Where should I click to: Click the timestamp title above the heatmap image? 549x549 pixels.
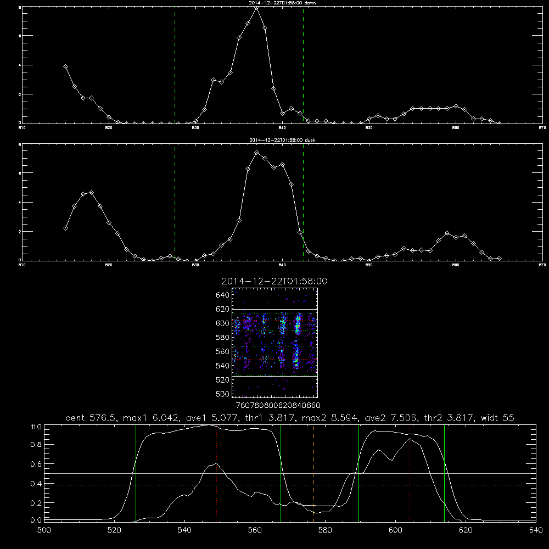[x=274, y=281]
